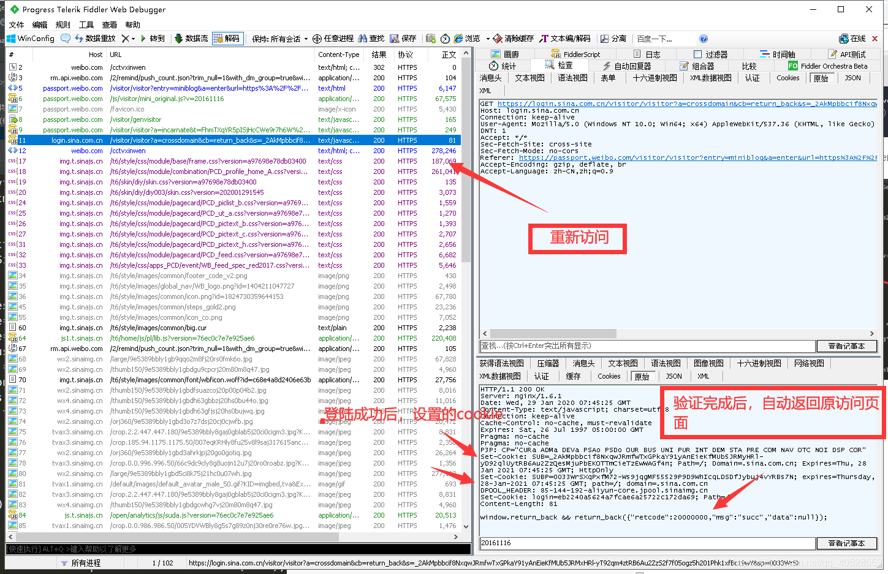The image size is (888, 574).
Task: Focus the request 查找 search field
Action: (647, 346)
